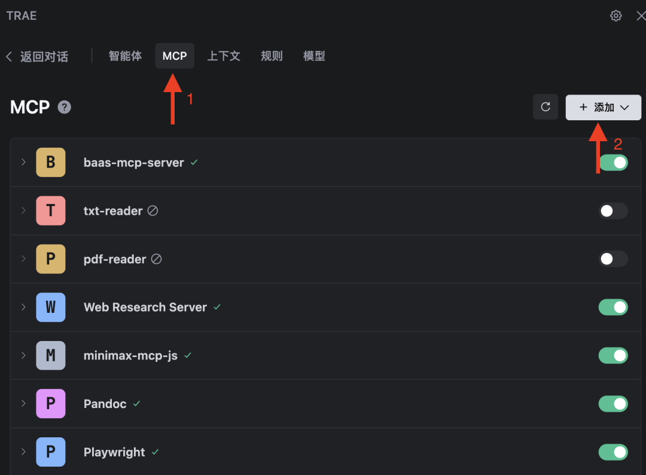
Task: Click the Pandoc name text
Action: [x=105, y=404]
